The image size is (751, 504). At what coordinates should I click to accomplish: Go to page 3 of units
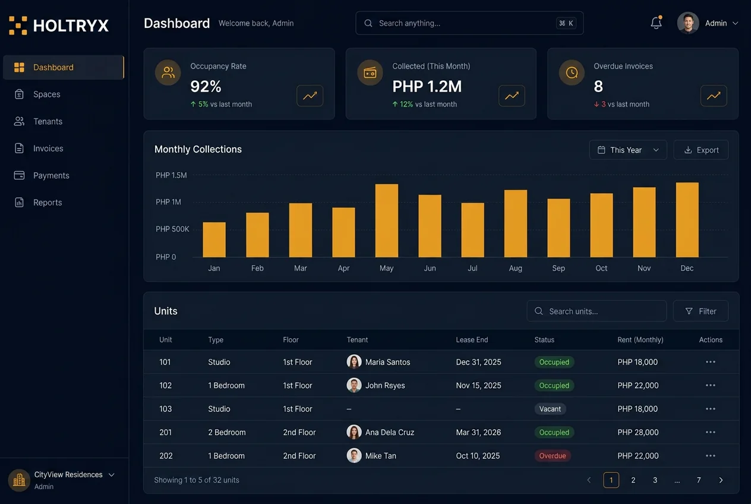click(x=655, y=480)
